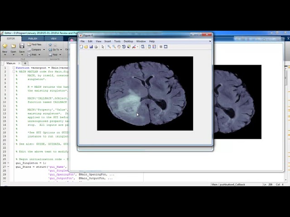Open the Insert menu in Figure 4

point(108,41)
